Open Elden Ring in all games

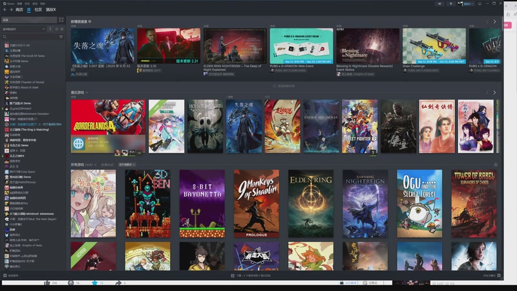(311, 204)
